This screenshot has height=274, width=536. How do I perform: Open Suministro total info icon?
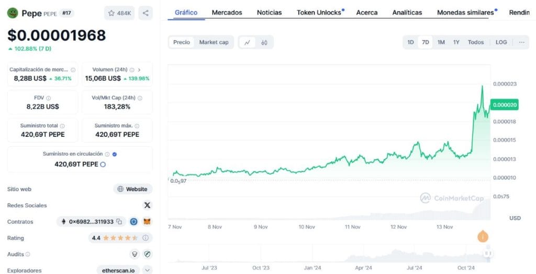(x=62, y=126)
